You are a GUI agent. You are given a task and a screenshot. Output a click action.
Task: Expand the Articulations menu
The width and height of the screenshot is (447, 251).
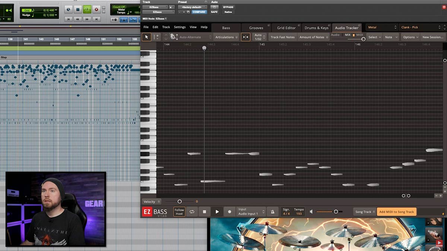click(x=226, y=37)
